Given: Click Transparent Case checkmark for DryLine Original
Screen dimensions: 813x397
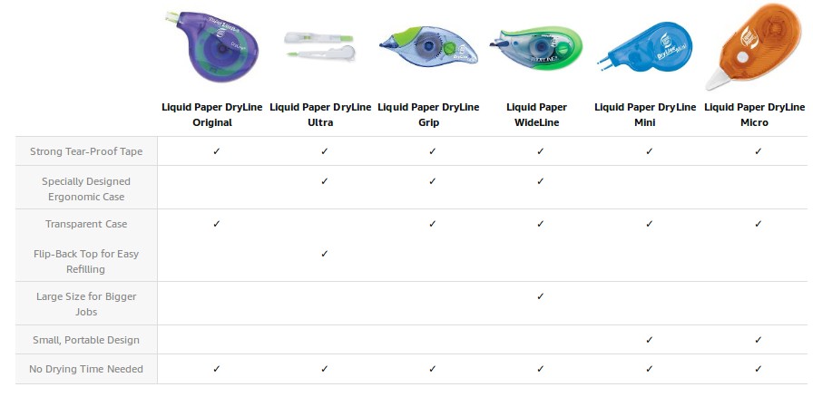Looking at the screenshot, I should pyautogui.click(x=216, y=224).
